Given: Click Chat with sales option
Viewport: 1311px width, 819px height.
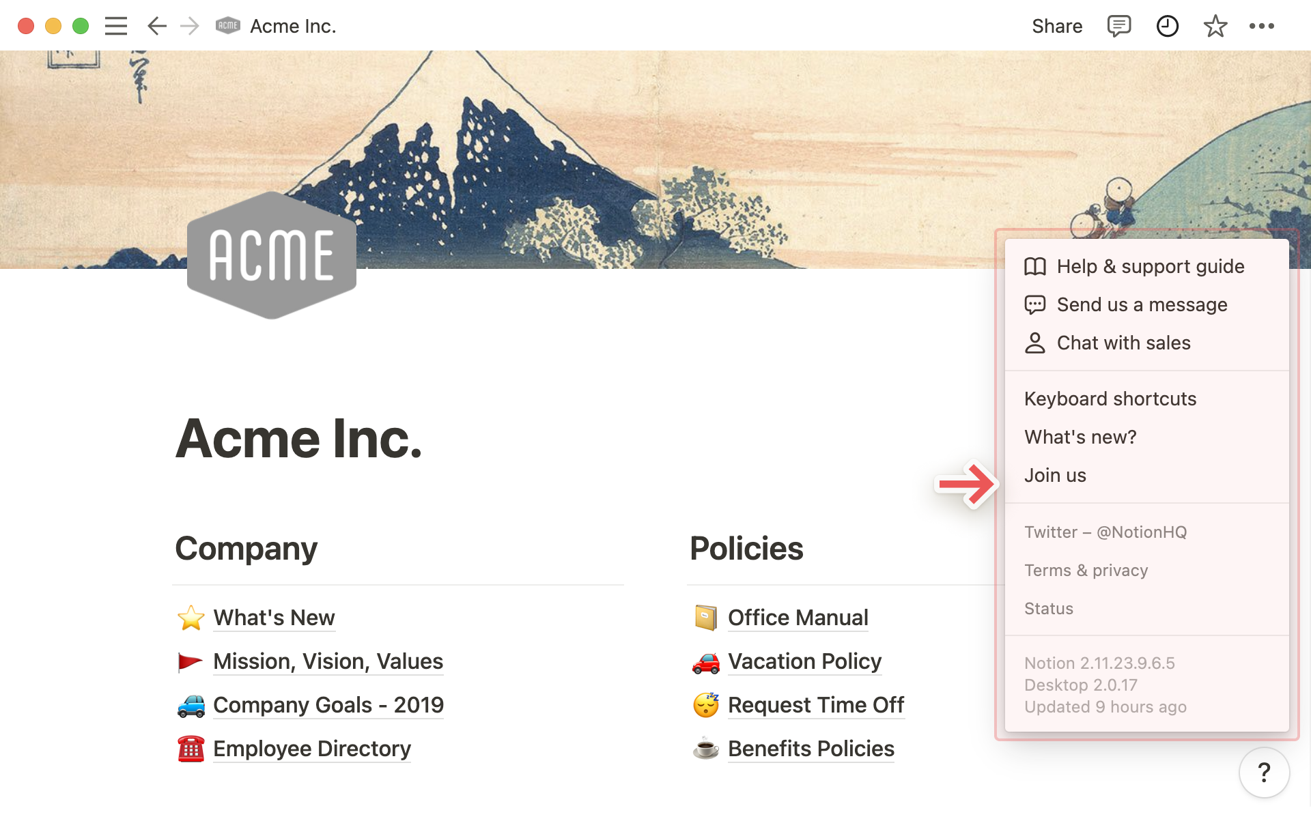Looking at the screenshot, I should pyautogui.click(x=1123, y=341).
